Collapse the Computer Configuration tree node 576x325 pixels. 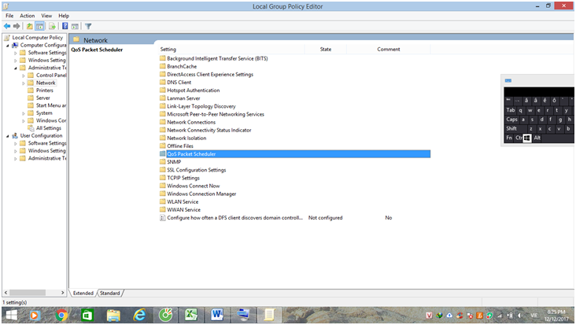tap(8, 45)
